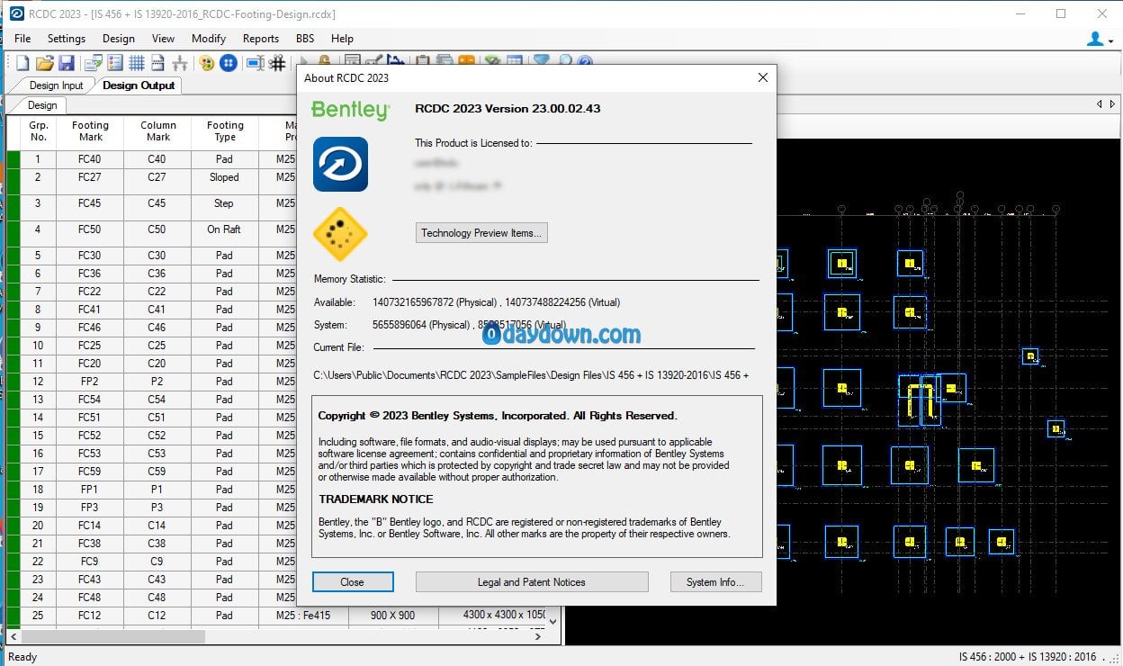Select the Design Output tab

(x=139, y=85)
